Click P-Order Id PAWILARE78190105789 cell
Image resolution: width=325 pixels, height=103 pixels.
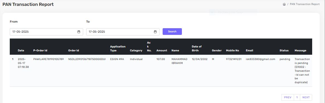49,59
